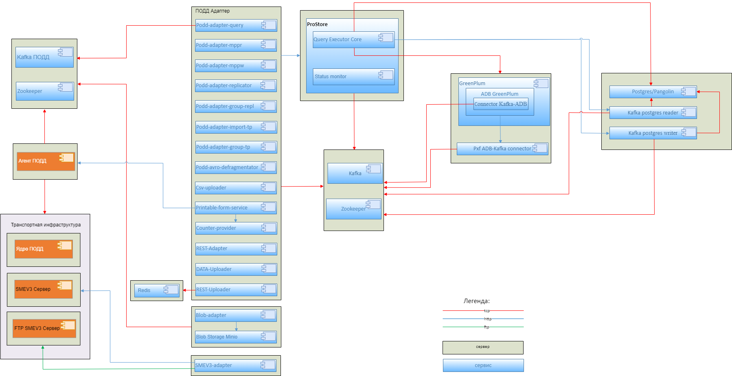Select the Connector Kafka-ADB box
The height and width of the screenshot is (376, 732).
coord(500,104)
